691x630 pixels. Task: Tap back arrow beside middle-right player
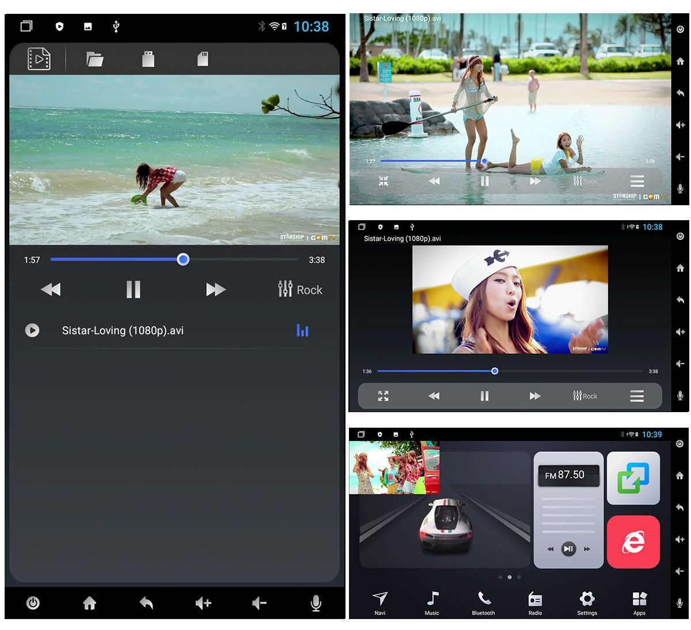pyautogui.click(x=680, y=300)
